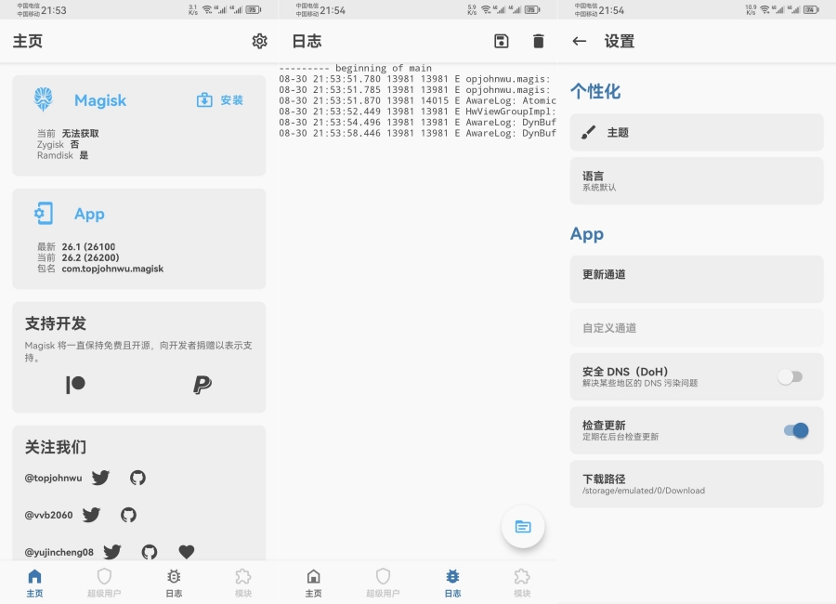Tap the battery indicator in the home screen status bar

pos(254,9)
